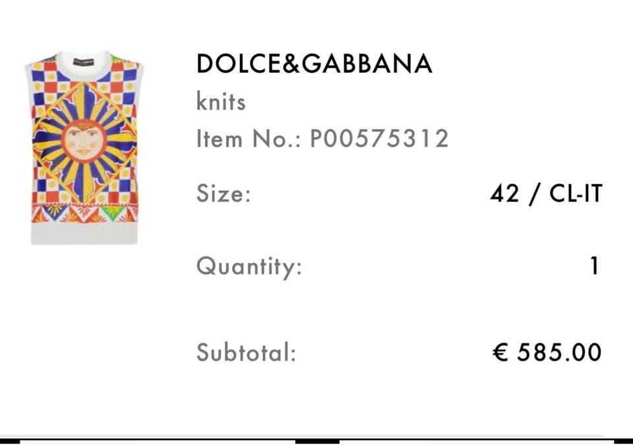Click the "Item No.:" label
Image resolution: width=633 pixels, height=445 pixels.
[248, 139]
